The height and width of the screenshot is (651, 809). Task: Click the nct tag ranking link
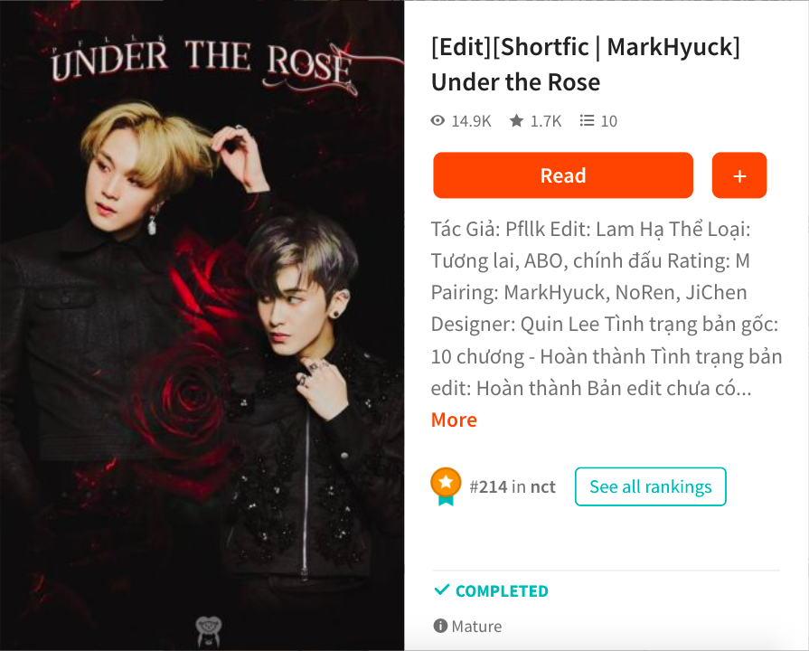[x=542, y=486]
